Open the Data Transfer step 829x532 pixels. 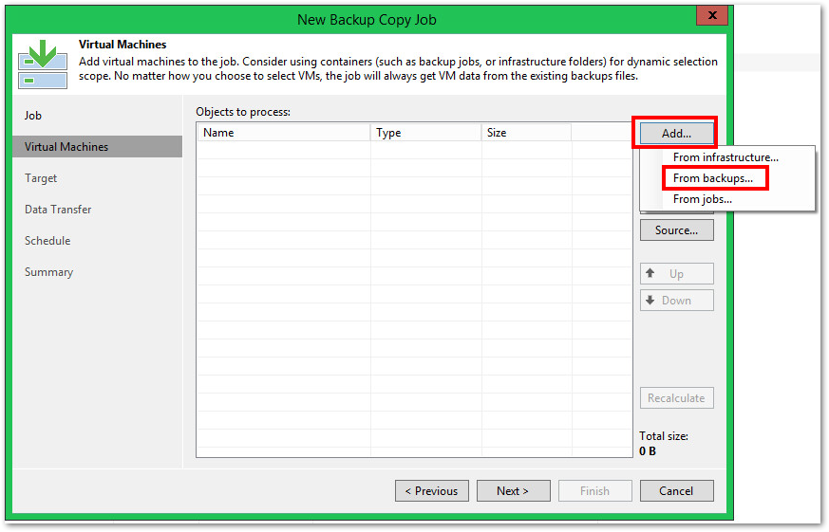[x=58, y=210]
